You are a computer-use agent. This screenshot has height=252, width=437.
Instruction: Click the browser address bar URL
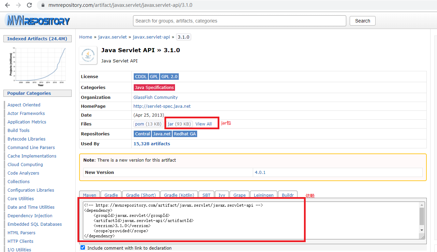[120, 5]
